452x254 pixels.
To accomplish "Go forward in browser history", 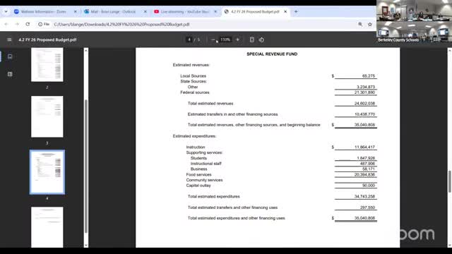I will click(17, 24).
